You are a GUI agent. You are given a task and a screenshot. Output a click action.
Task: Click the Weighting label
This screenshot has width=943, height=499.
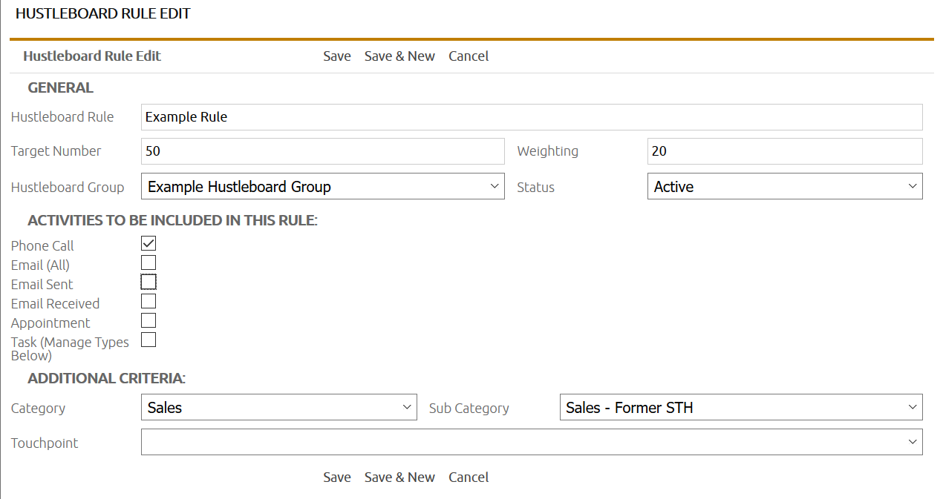tap(548, 151)
